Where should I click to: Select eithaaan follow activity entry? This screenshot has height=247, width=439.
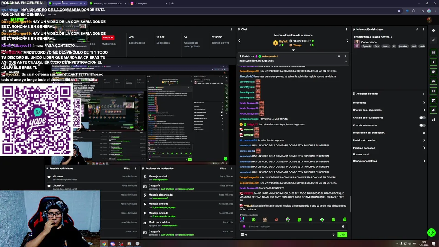click(92, 178)
